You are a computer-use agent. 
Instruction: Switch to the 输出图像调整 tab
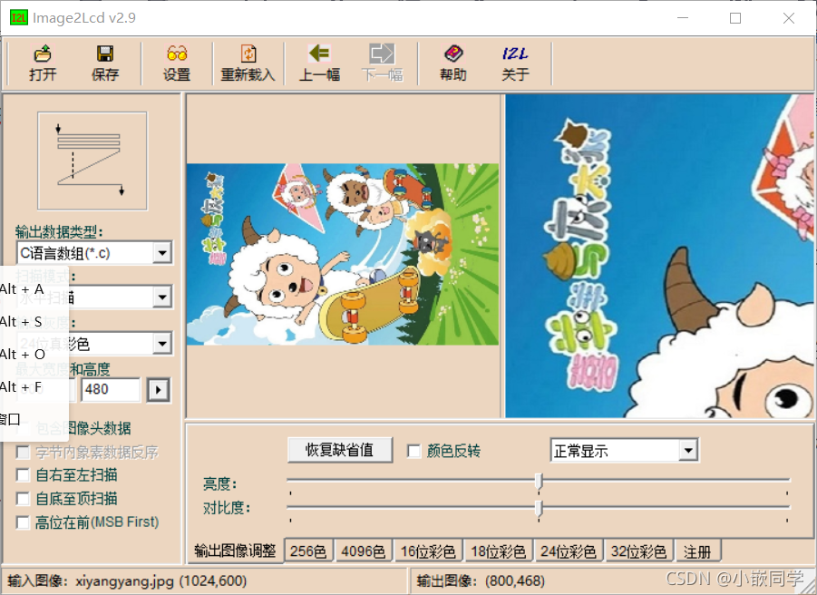pos(235,551)
